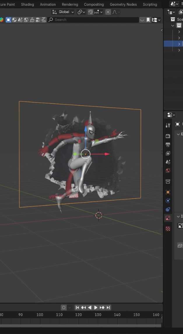Toggle auto keying record button

coord(64,308)
